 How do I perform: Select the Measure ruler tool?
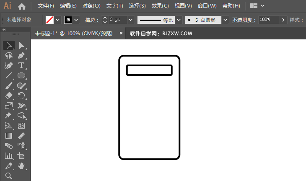tap(21, 136)
